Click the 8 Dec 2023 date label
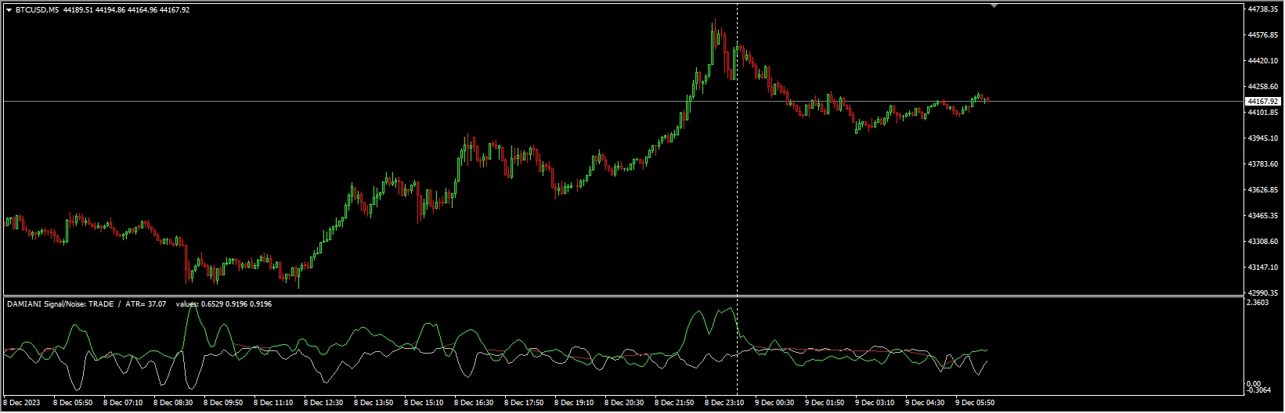The image size is (1285, 413). point(24,403)
